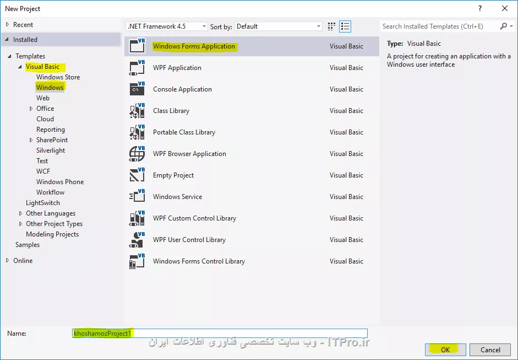Viewport: 518px width, 360px height.
Task: Click the WPF Application template icon
Action: tap(137, 67)
